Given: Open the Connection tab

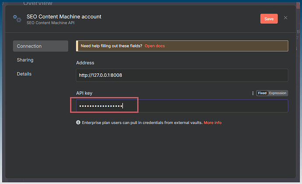Looking at the screenshot, I should [x=41, y=46].
